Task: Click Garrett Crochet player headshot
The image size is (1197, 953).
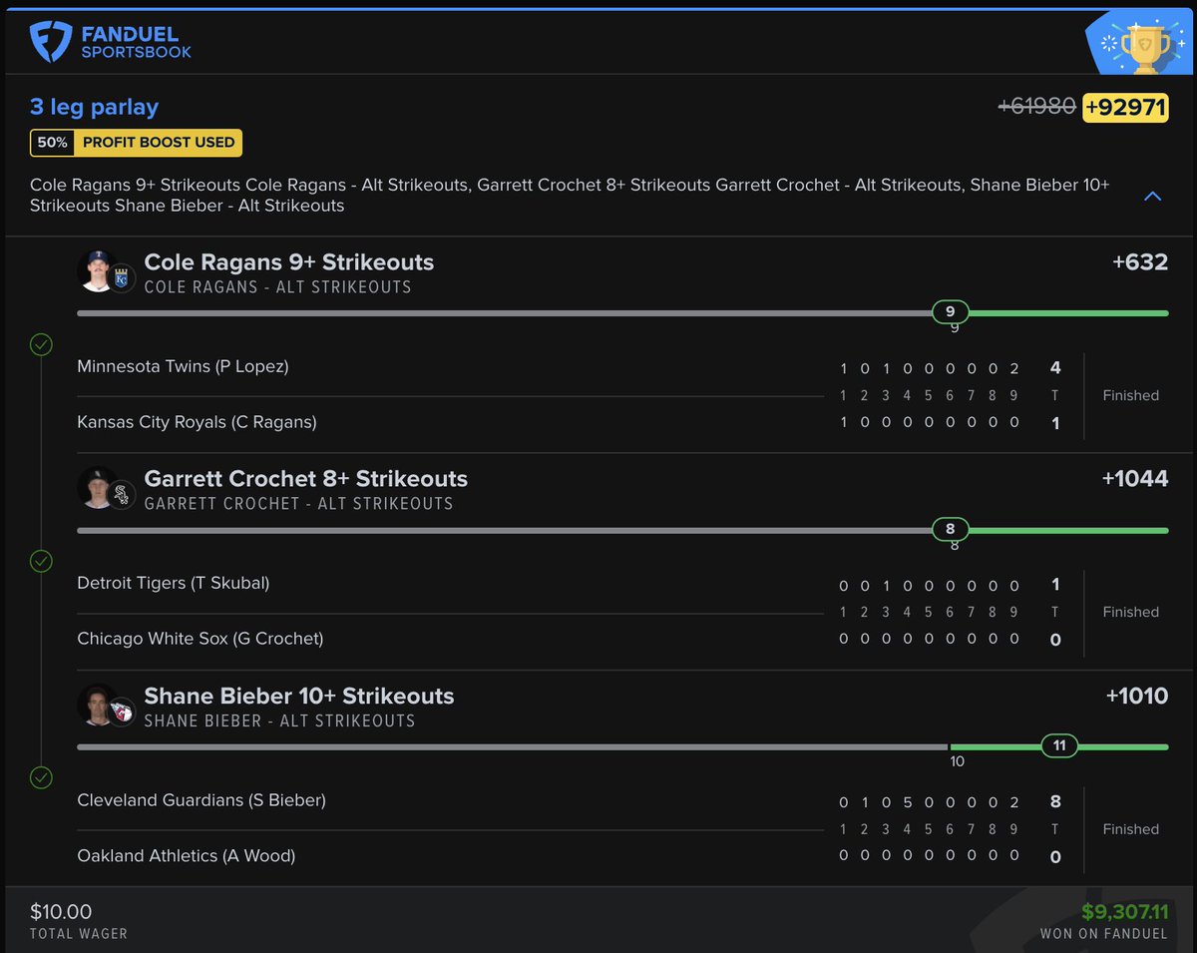Action: (98, 487)
